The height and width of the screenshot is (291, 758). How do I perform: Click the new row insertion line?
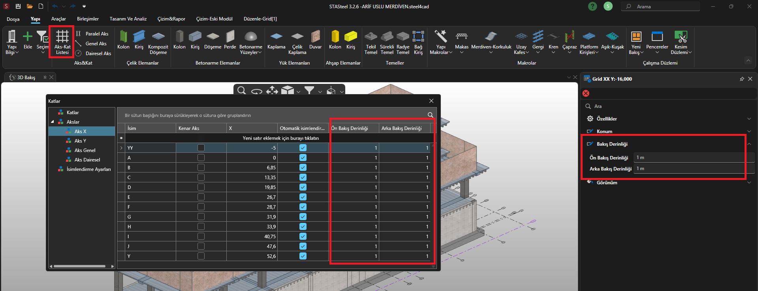click(x=280, y=138)
